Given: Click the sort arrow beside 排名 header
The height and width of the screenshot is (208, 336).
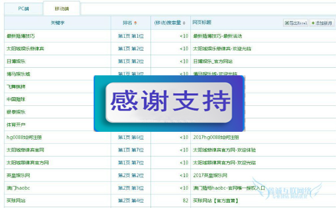Looking at the screenshot, I should click(x=136, y=23).
